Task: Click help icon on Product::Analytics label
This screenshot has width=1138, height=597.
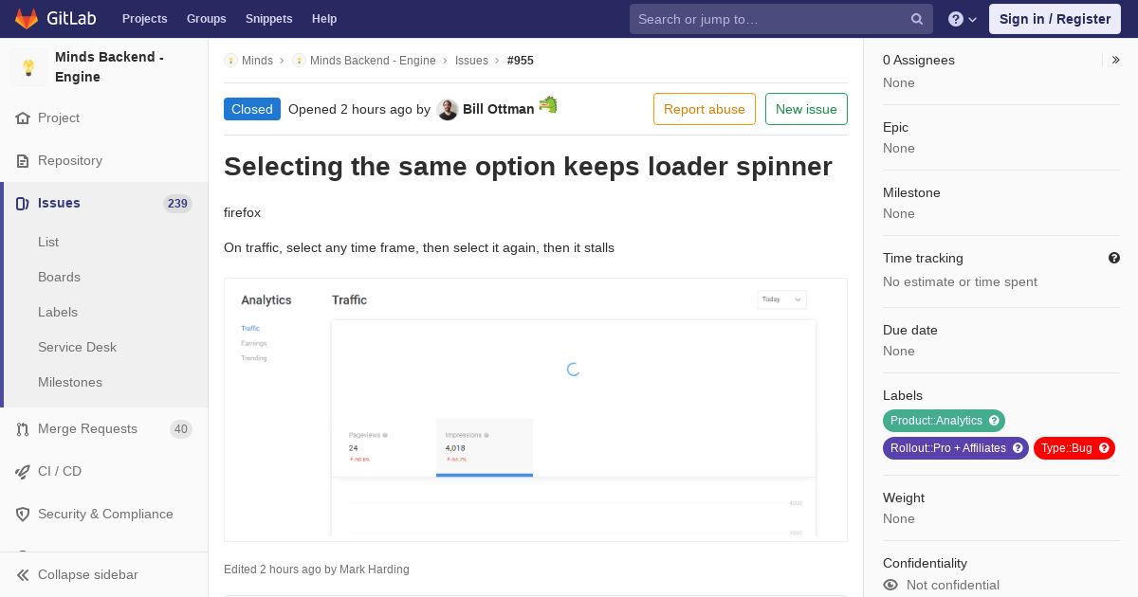Action: (994, 421)
